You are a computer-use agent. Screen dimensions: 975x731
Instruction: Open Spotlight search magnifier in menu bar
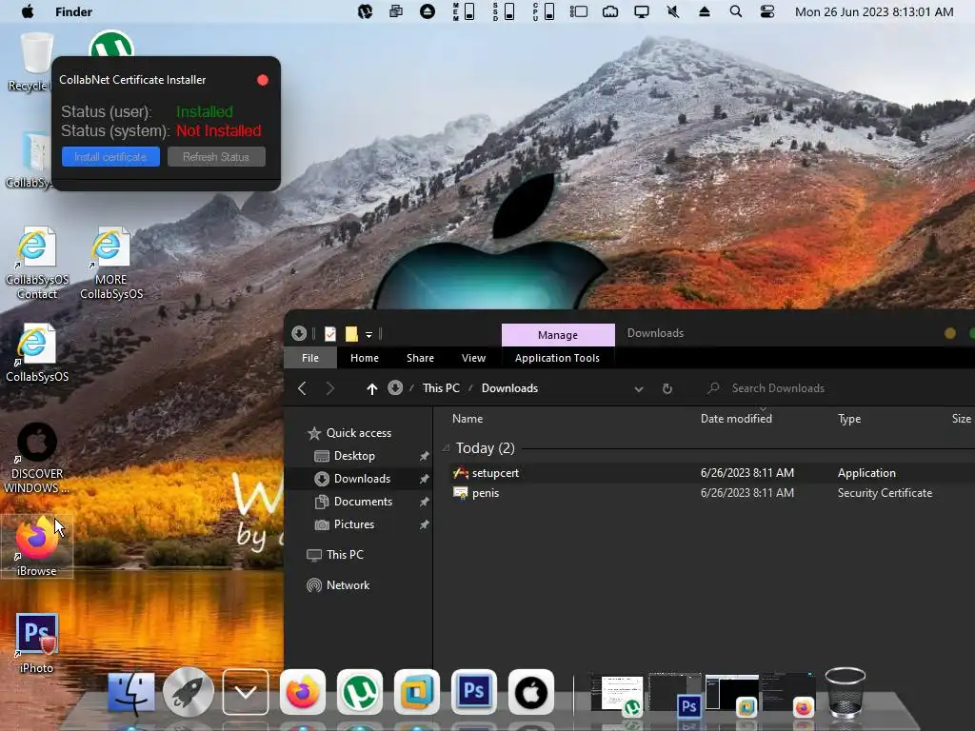pos(736,11)
